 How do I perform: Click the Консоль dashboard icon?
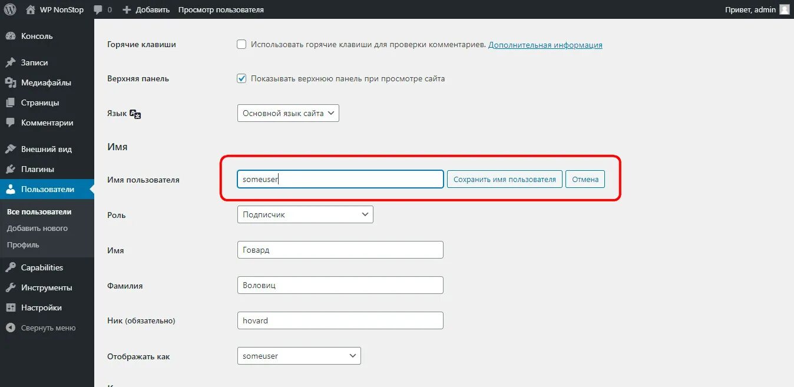click(10, 36)
